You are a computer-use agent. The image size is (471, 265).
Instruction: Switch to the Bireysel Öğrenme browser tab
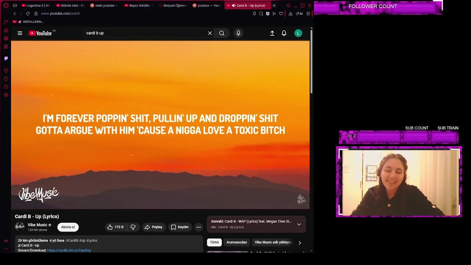pyautogui.click(x=173, y=6)
